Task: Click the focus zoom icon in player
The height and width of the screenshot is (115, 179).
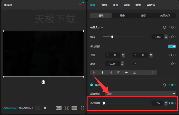Action: [x=67, y=108]
